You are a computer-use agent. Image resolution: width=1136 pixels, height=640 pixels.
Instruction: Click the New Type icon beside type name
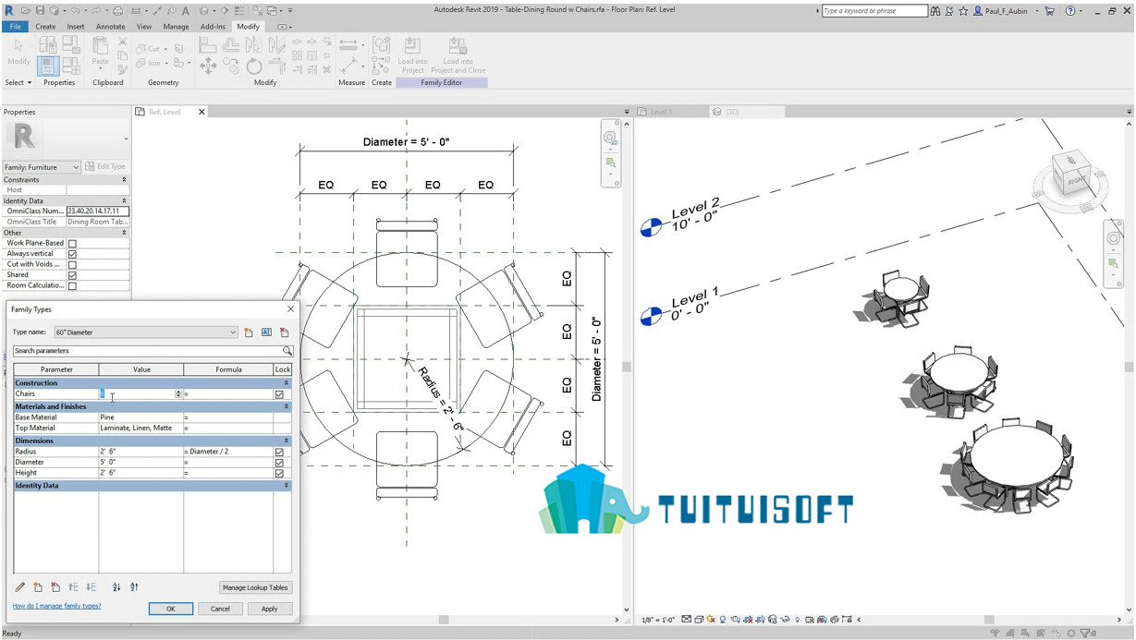coord(249,332)
